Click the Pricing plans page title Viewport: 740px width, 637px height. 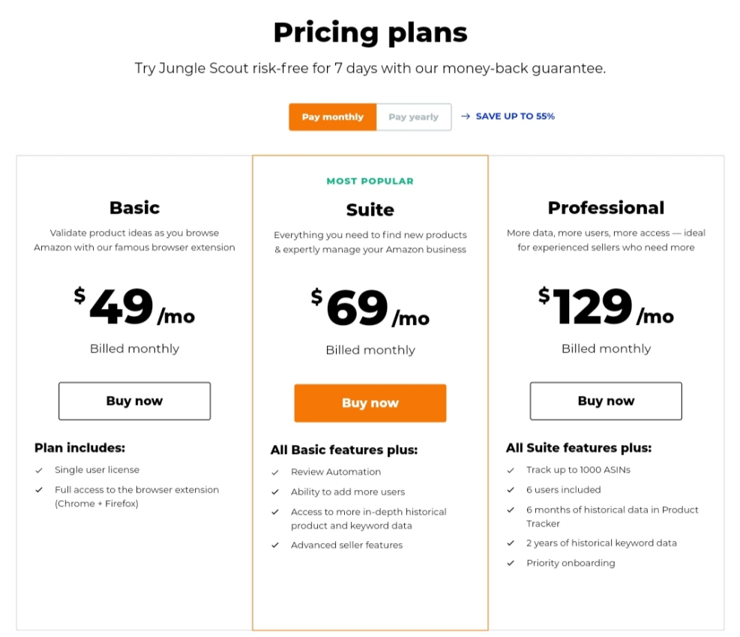(370, 32)
